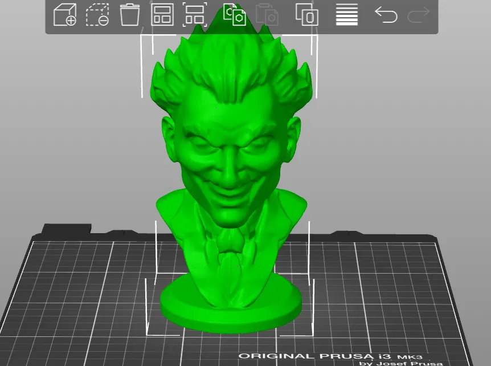Click the Delete object (cube minus) icon
This screenshot has height=366, width=491.
(x=97, y=14)
